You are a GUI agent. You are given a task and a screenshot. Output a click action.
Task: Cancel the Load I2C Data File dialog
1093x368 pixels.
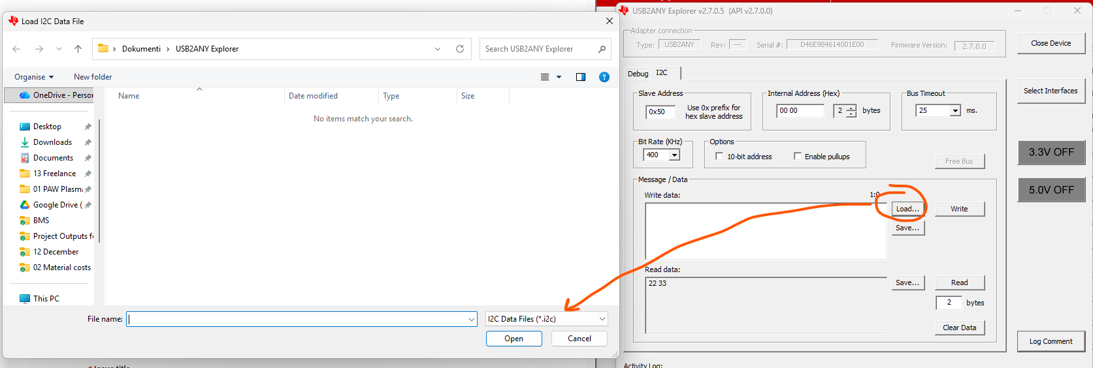click(579, 339)
